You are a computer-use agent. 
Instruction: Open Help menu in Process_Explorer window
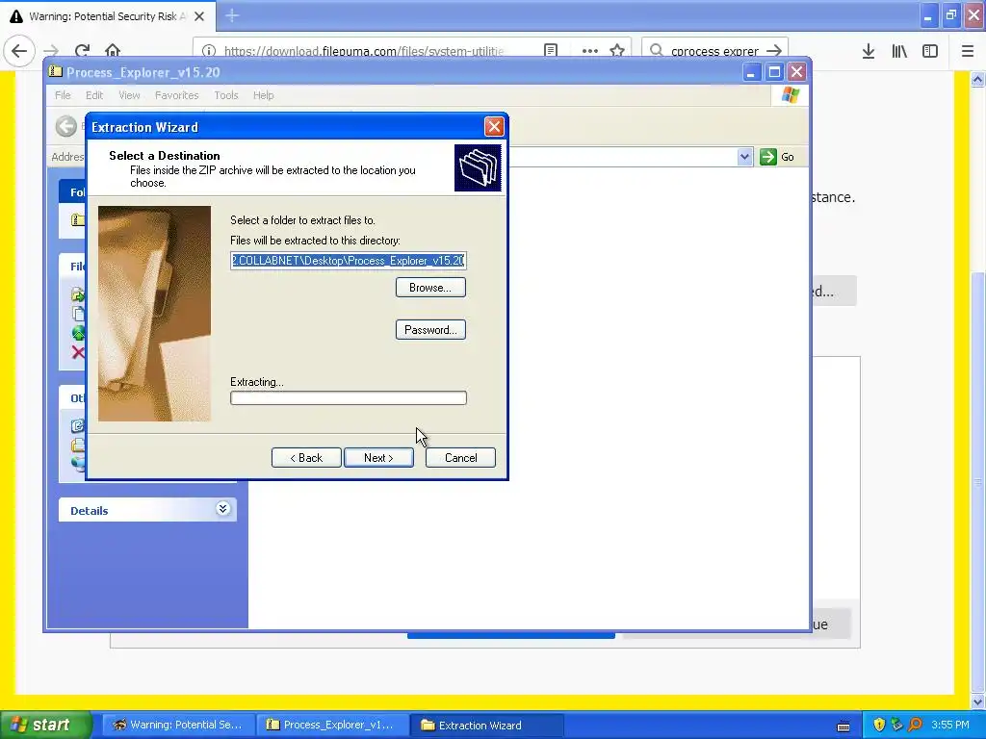(264, 95)
